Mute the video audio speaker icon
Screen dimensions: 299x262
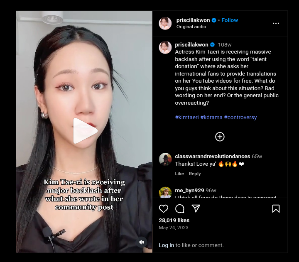[142, 242]
